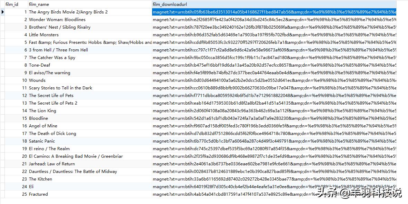The width and height of the screenshot is (408, 204).
Task: Select the film name cell 'Angel of Mine'
Action: [x=43, y=126]
